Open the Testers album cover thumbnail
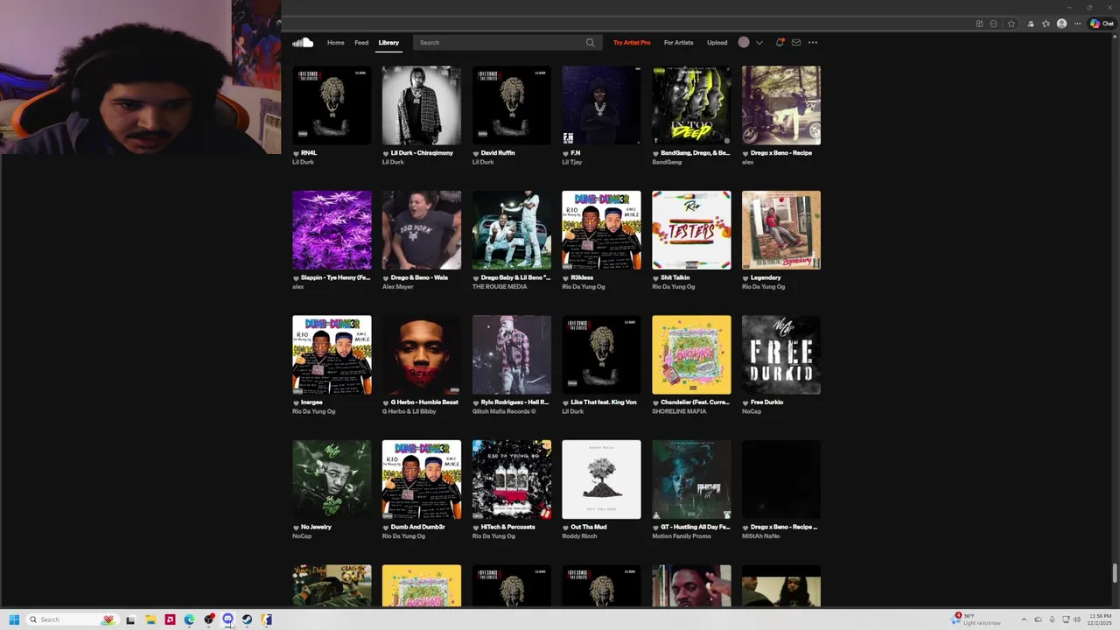Image resolution: width=1120 pixels, height=630 pixels. [x=691, y=230]
